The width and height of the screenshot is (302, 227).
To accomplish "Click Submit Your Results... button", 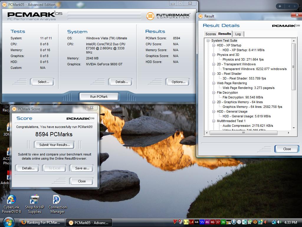I will 55,145.
